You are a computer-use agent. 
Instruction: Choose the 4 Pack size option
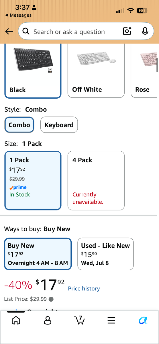pos(96,181)
